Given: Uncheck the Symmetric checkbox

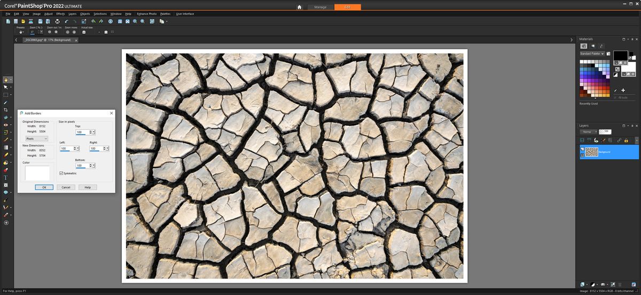Looking at the screenshot, I should [x=61, y=173].
